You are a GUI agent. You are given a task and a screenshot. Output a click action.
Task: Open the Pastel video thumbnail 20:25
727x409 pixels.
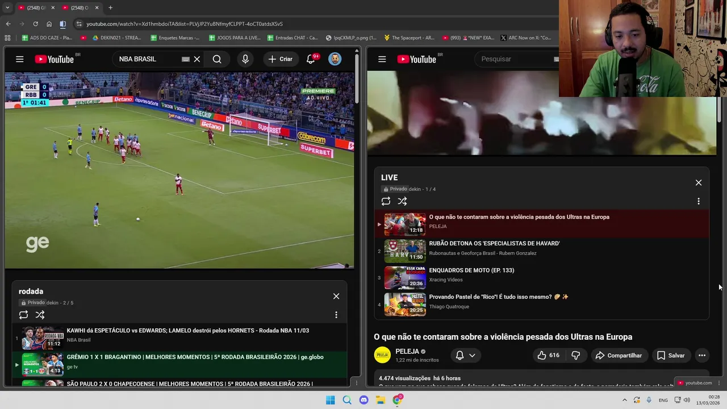(405, 304)
